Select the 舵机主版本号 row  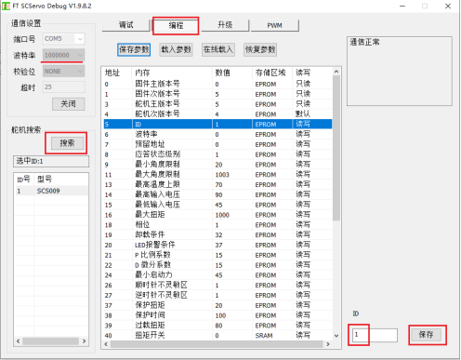point(217,104)
